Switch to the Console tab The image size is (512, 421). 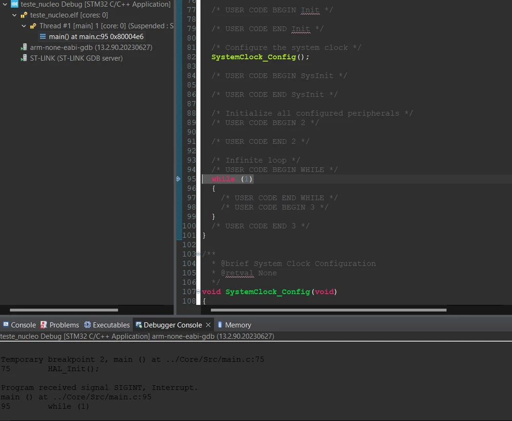(19, 325)
